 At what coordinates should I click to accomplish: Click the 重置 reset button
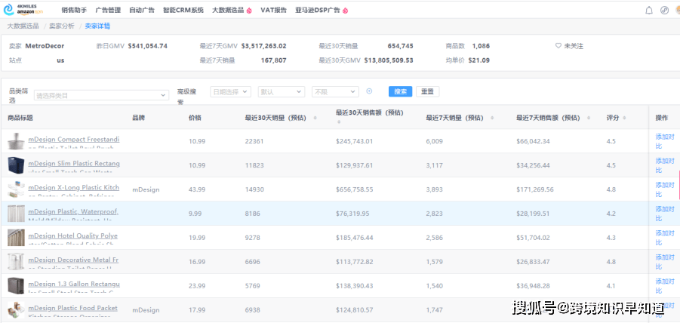428,91
